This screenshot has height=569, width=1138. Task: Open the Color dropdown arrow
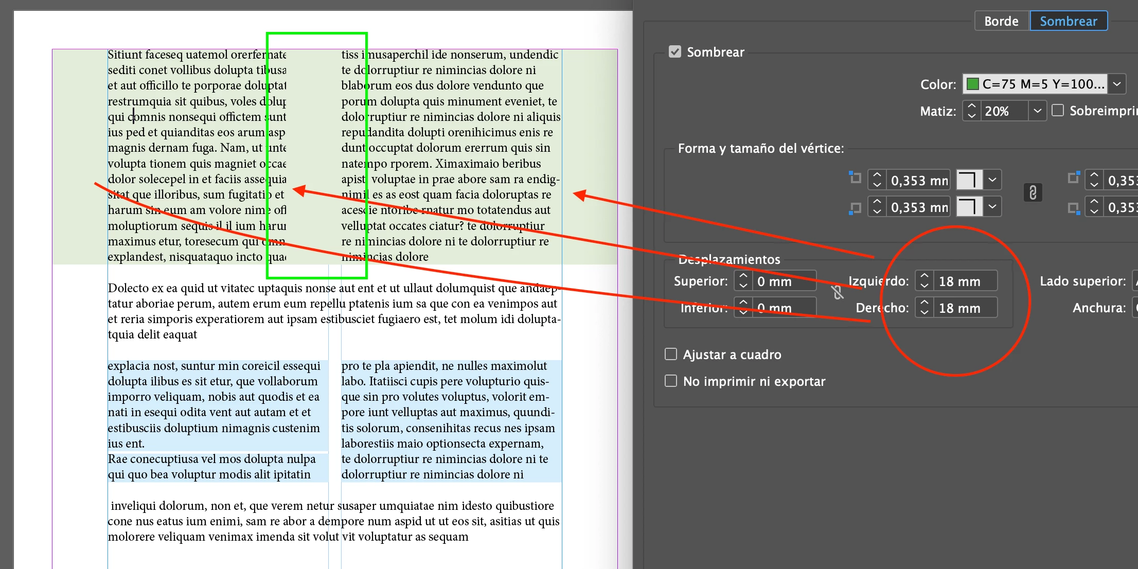[x=1117, y=84]
